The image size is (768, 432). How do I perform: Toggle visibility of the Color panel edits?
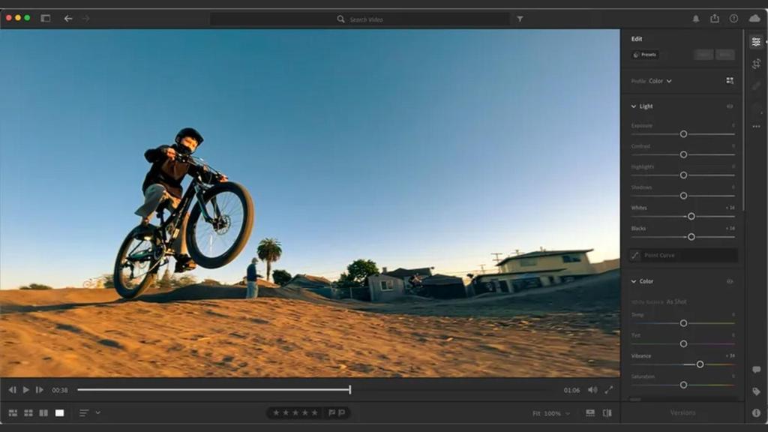[730, 281]
